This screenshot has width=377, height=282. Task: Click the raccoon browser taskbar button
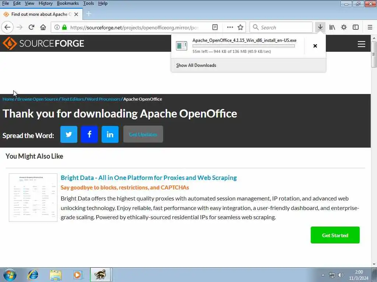tap(100, 275)
